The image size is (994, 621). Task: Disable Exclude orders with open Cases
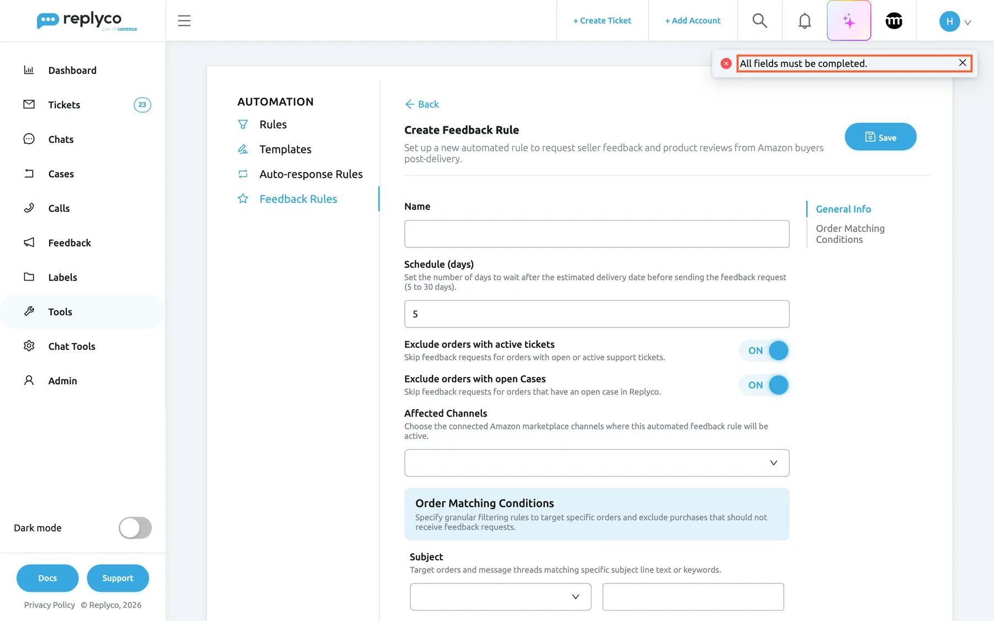click(764, 385)
